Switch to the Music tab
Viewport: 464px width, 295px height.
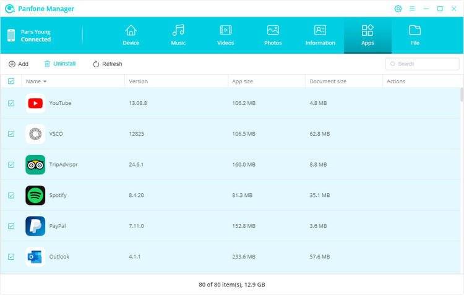click(178, 35)
